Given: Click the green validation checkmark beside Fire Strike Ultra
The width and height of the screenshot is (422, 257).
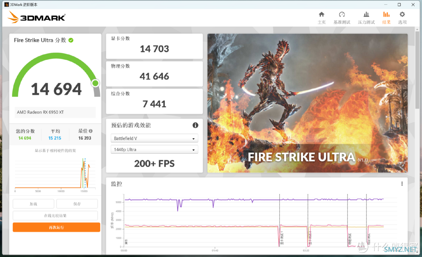Looking at the screenshot, I should [x=71, y=40].
